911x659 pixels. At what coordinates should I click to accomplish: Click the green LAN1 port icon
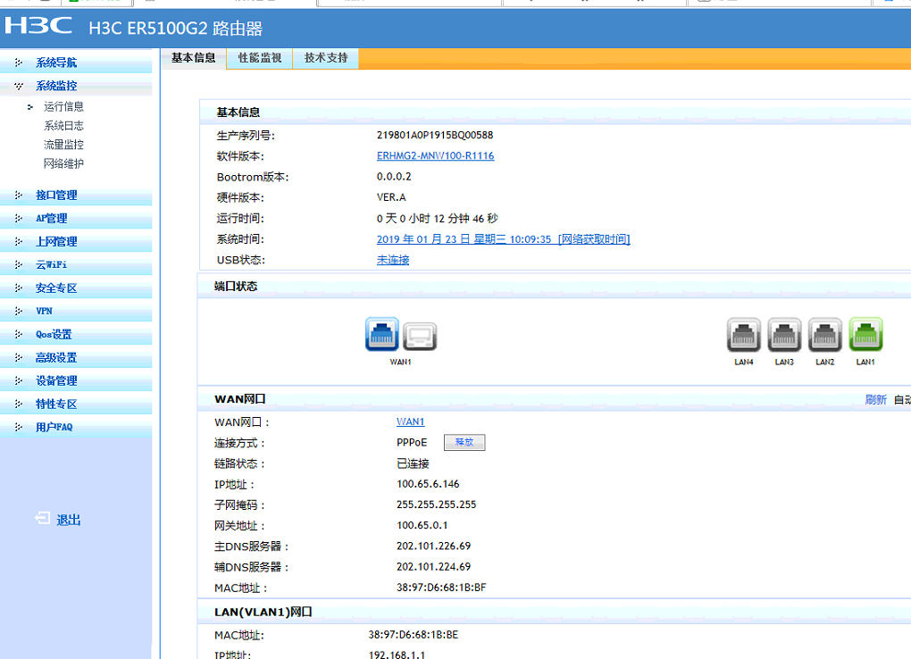(x=865, y=334)
